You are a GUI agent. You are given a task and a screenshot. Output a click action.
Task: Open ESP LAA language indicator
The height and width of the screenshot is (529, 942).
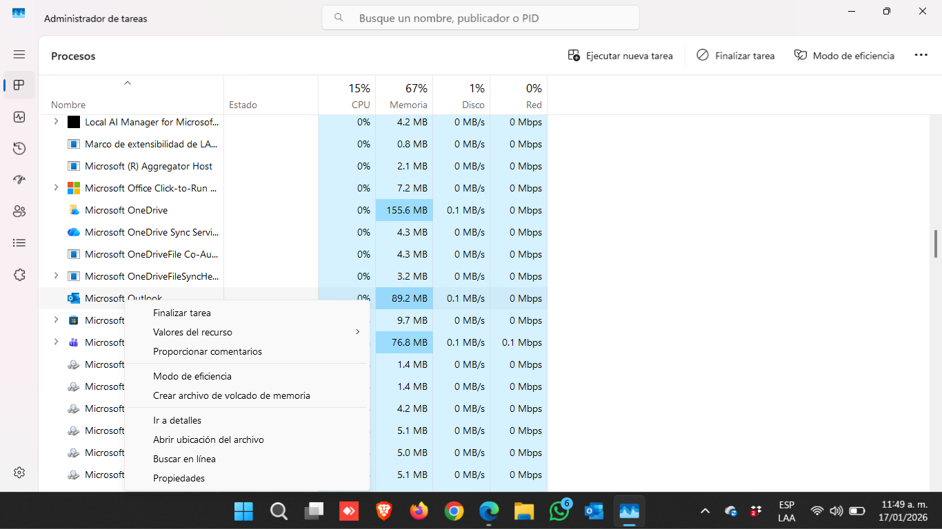pyautogui.click(x=786, y=510)
